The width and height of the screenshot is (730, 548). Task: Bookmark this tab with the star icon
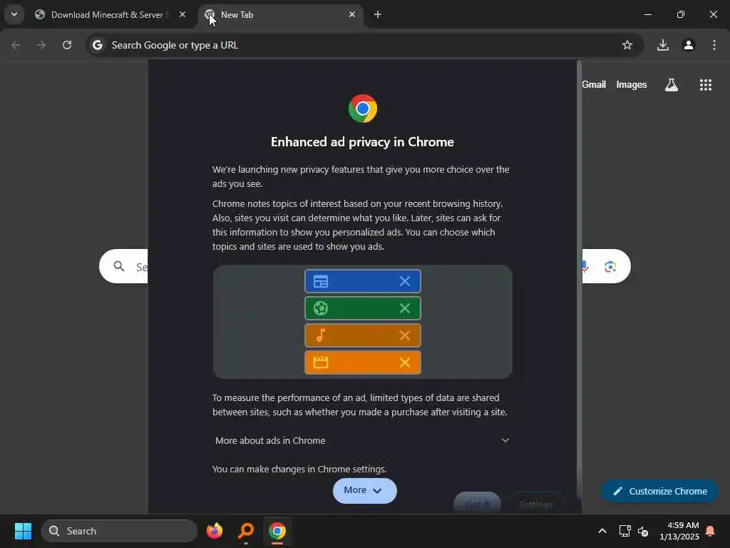(627, 45)
